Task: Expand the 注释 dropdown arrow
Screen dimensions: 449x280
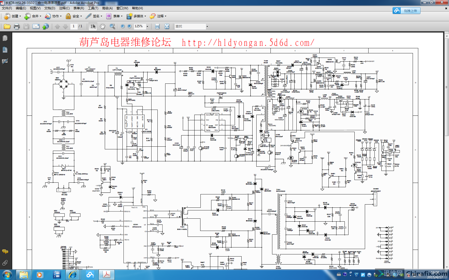Action: pos(165,16)
